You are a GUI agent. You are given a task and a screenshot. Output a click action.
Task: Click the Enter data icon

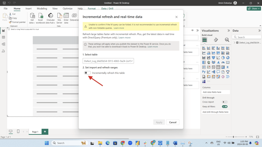[66, 18]
